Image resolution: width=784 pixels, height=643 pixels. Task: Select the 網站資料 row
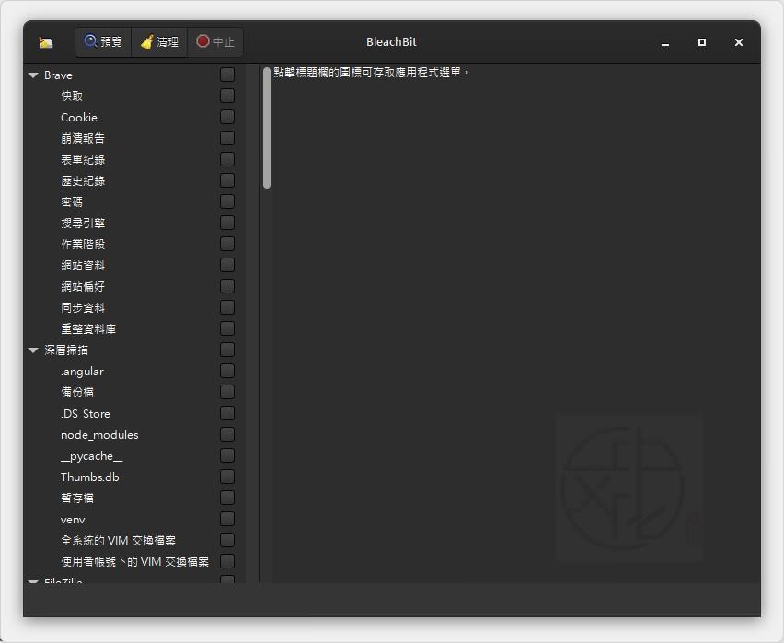[83, 266]
